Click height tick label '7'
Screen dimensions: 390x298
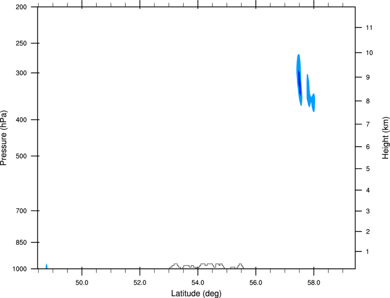point(368,124)
